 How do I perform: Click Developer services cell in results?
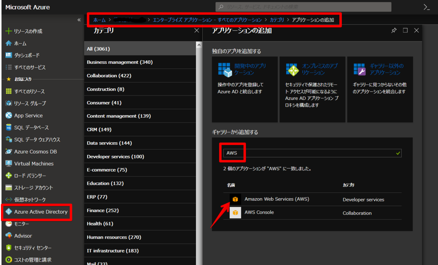(364, 199)
